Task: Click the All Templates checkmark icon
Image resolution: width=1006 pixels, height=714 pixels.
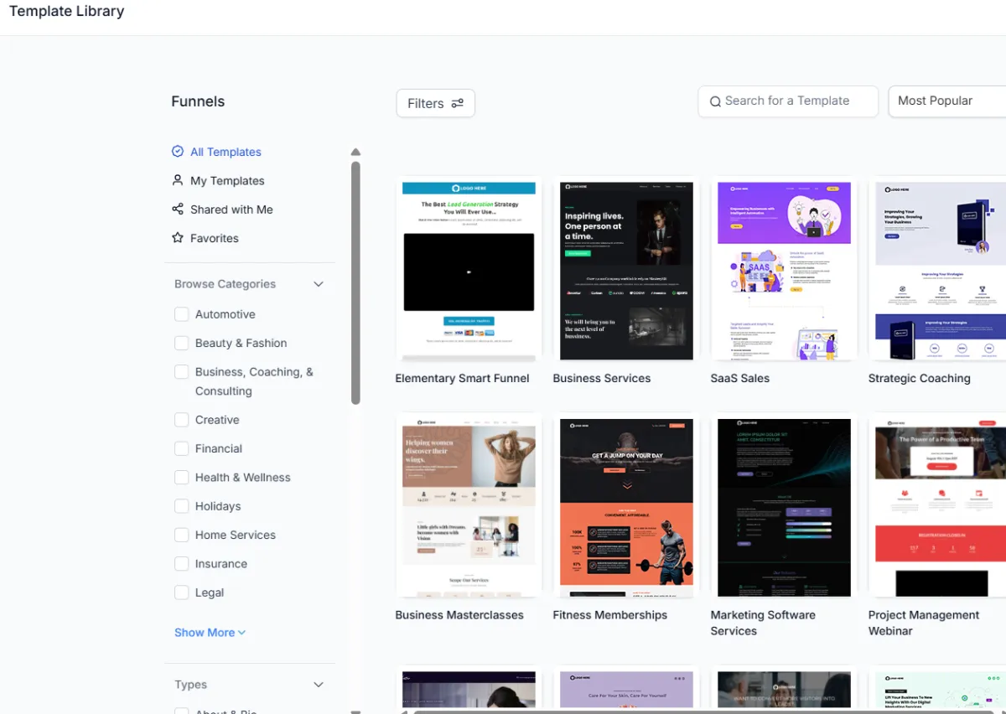Action: point(178,152)
